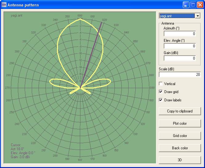Click the 060° label on the polar plot
This screenshot has width=205, height=168.
[x=143, y=51]
